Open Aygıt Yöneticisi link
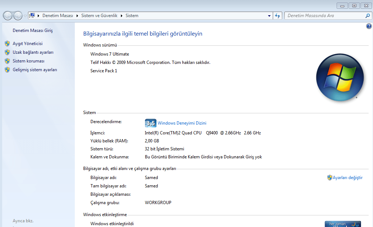 [28, 44]
